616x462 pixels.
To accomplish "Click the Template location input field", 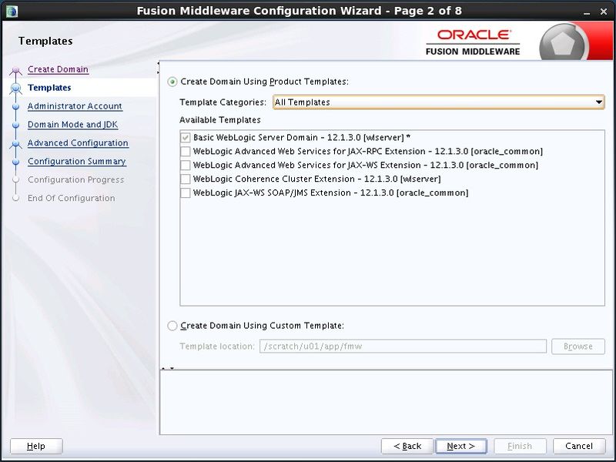I will (x=403, y=346).
